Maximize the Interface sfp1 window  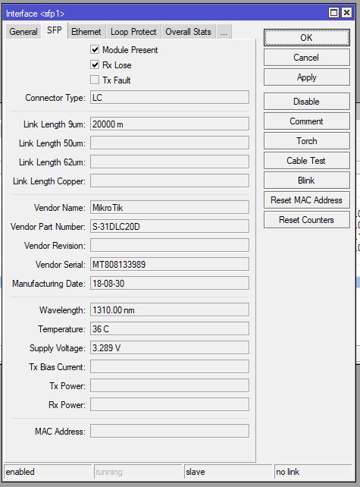tap(334, 13)
